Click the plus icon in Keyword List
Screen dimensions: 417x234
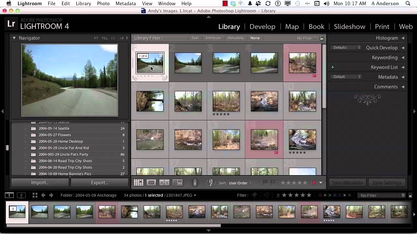(333, 67)
